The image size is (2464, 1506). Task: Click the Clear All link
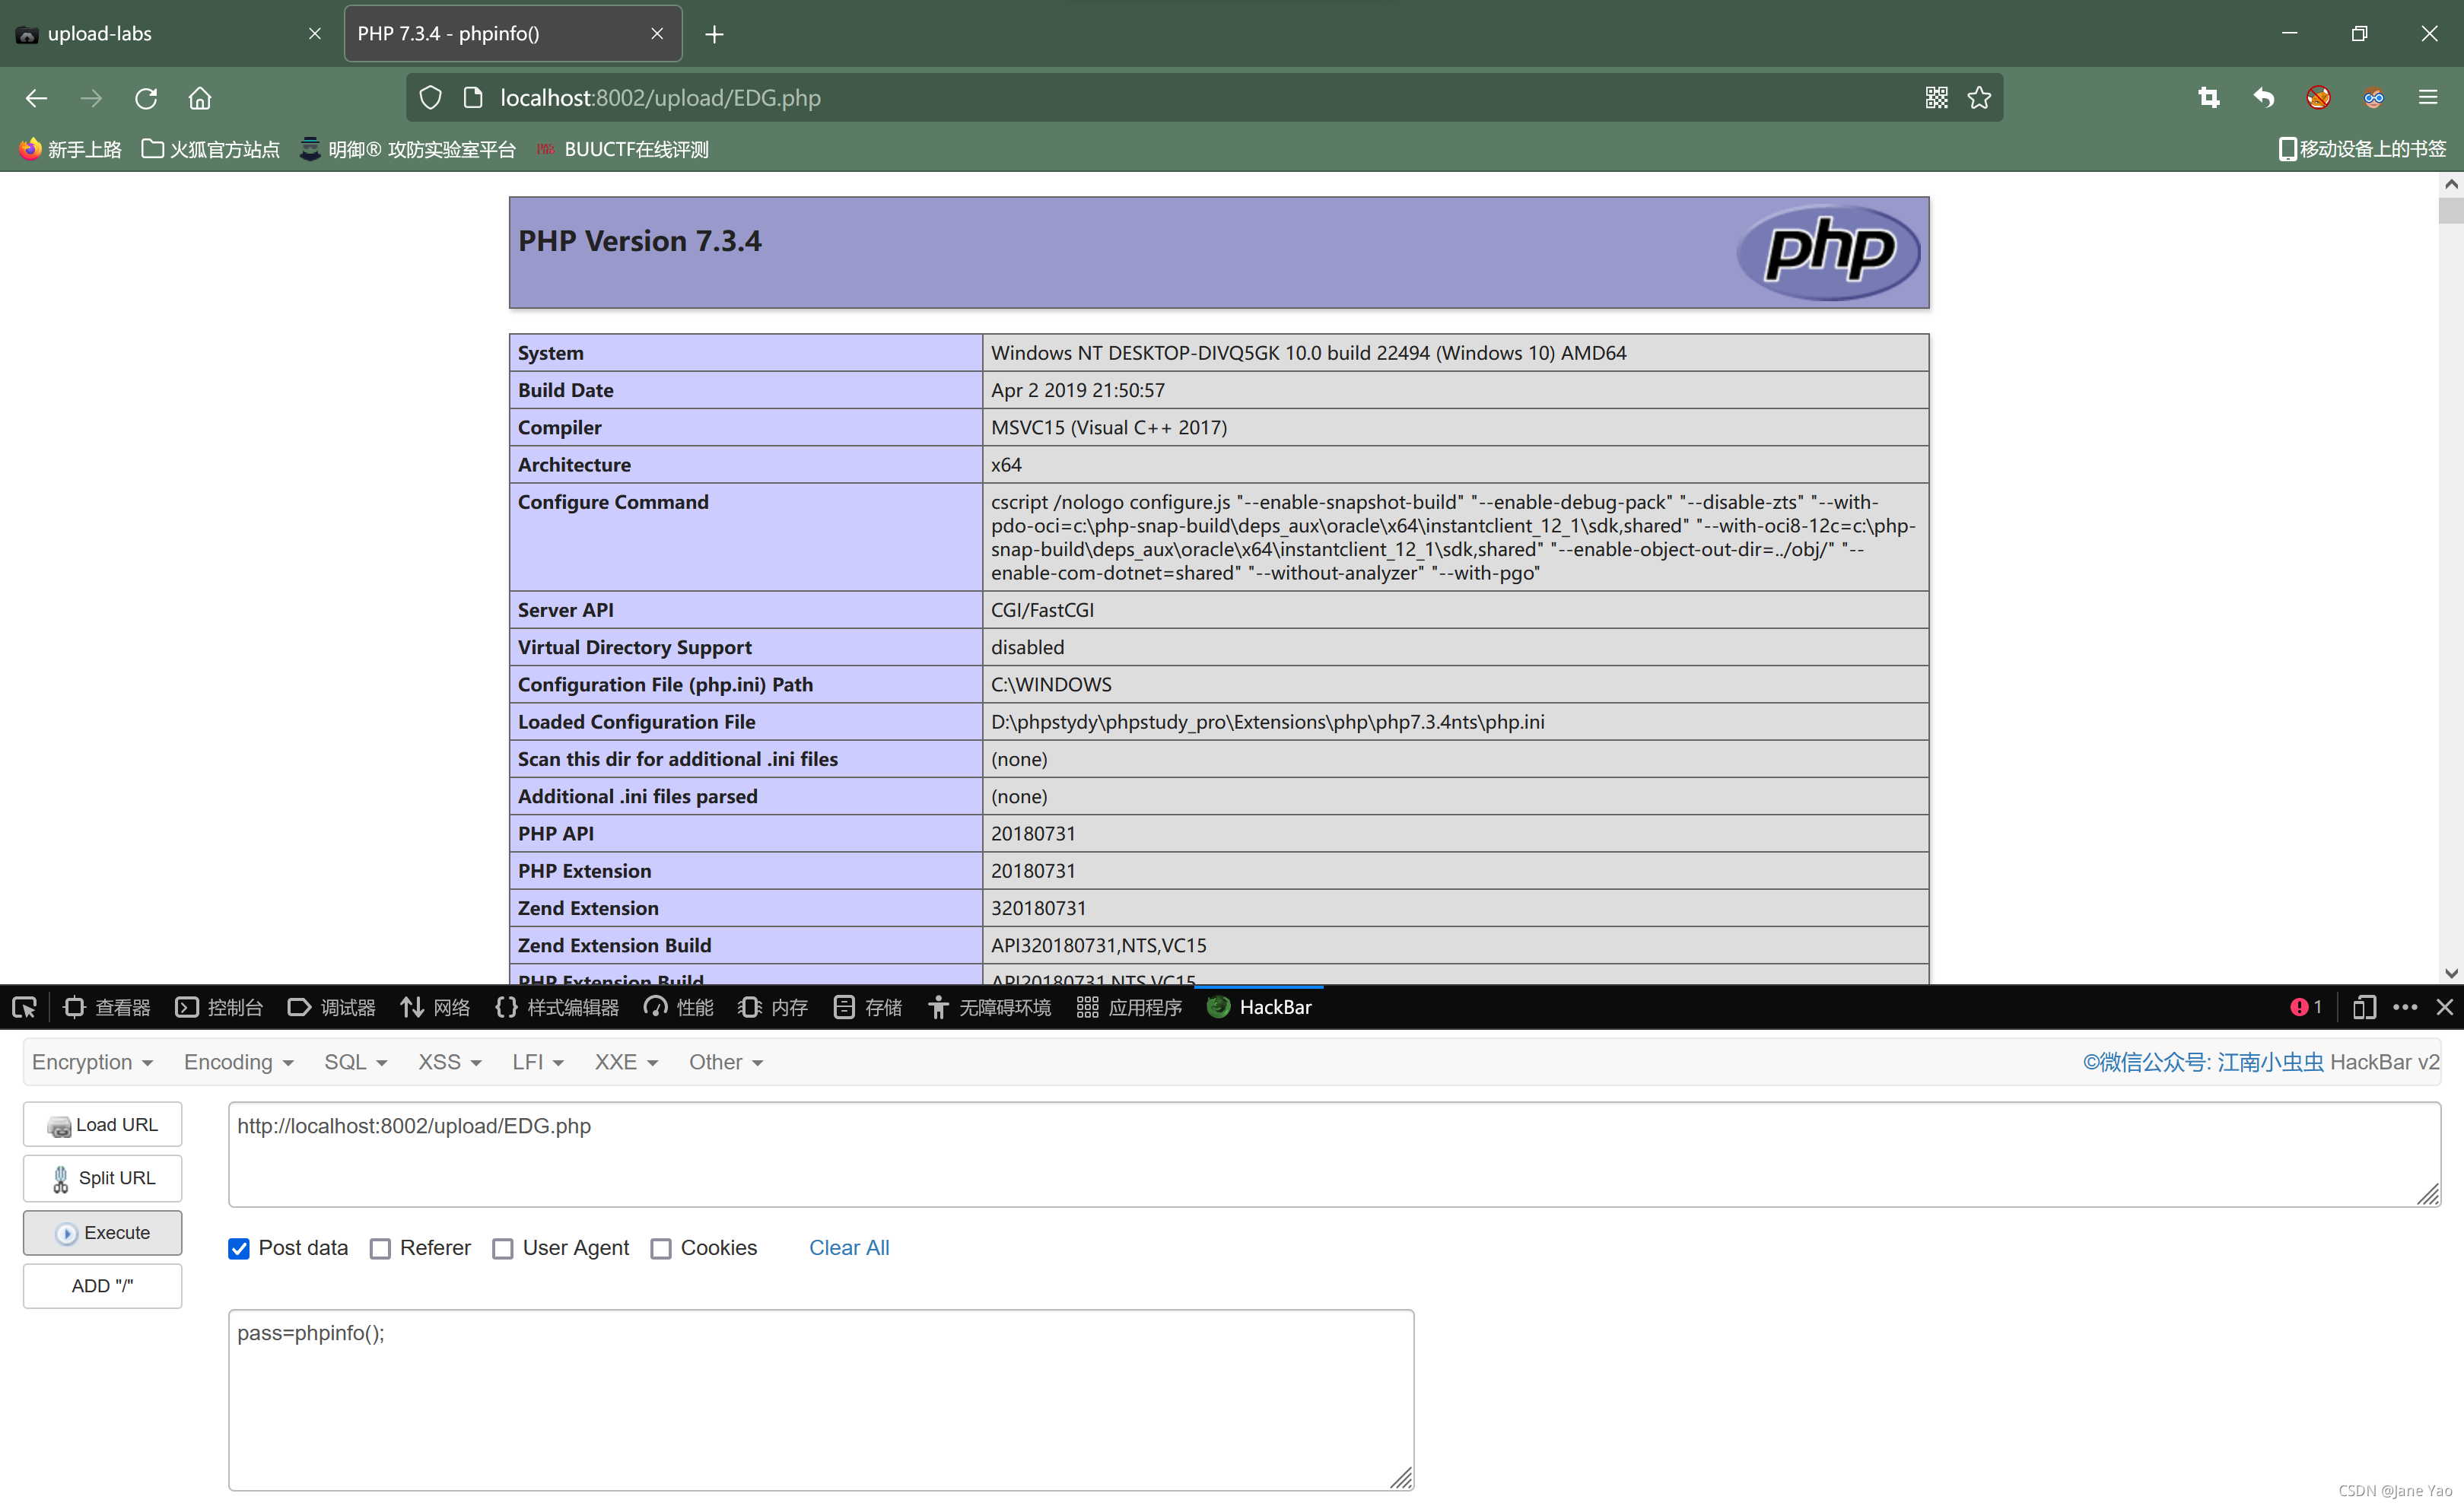(848, 1248)
